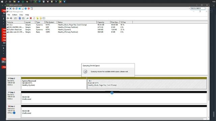This screenshot has width=216, height=121.
Task: Click the fullscreen arrows icon in QEMU viewer toolbar
Action: point(10,8)
